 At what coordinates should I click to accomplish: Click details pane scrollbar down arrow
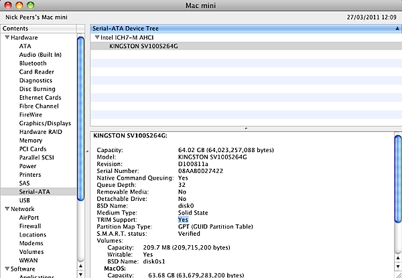pyautogui.click(x=398, y=266)
